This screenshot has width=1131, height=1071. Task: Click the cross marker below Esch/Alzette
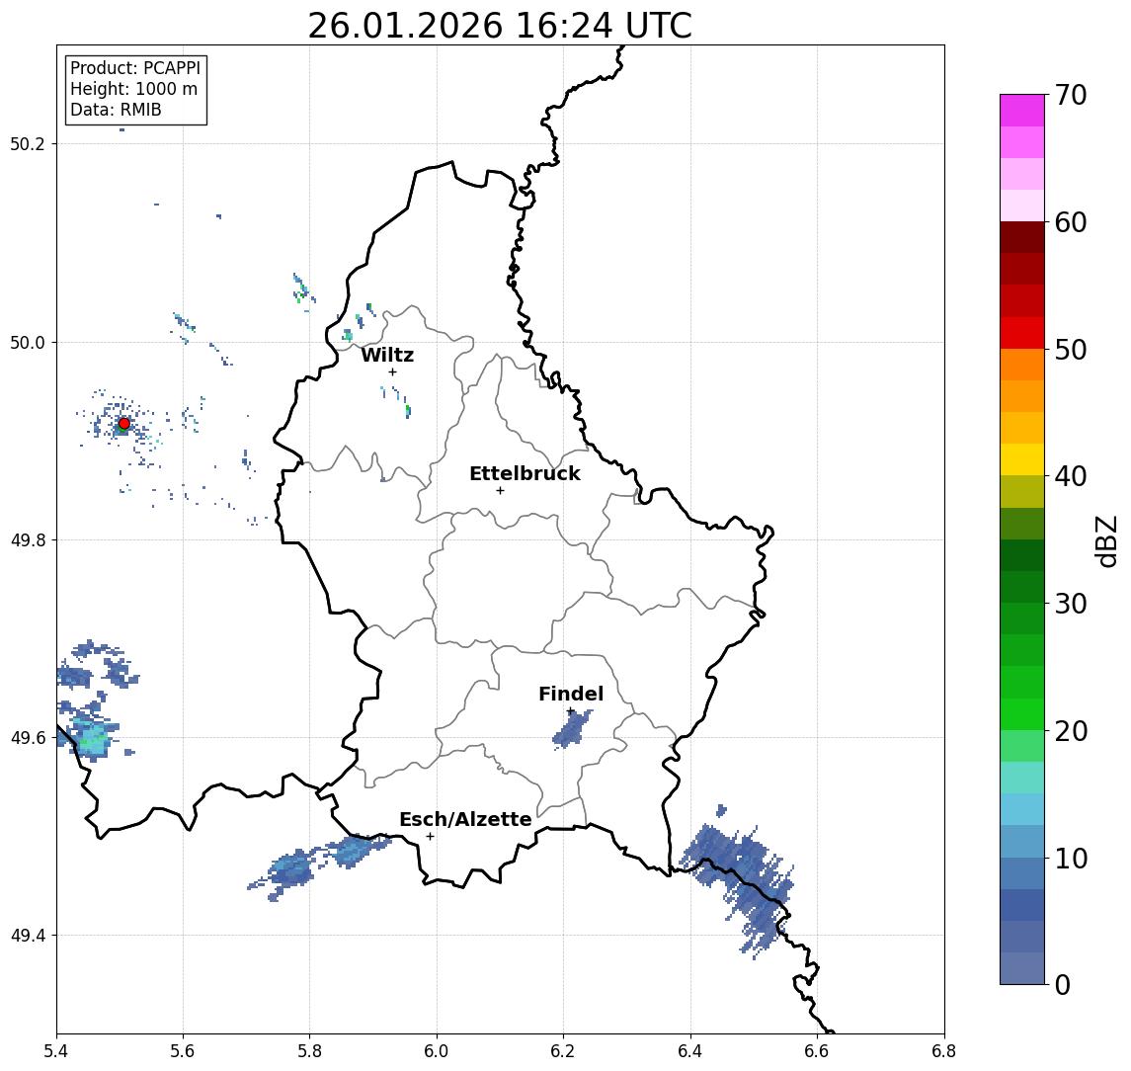430,837
